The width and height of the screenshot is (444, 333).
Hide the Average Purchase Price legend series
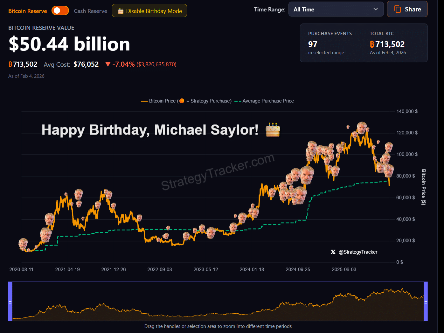pyautogui.click(x=268, y=101)
